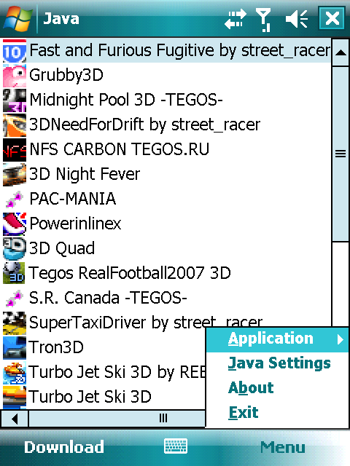Click the NFS CARBON red icon
The height and width of the screenshot is (466, 350).
point(15,150)
